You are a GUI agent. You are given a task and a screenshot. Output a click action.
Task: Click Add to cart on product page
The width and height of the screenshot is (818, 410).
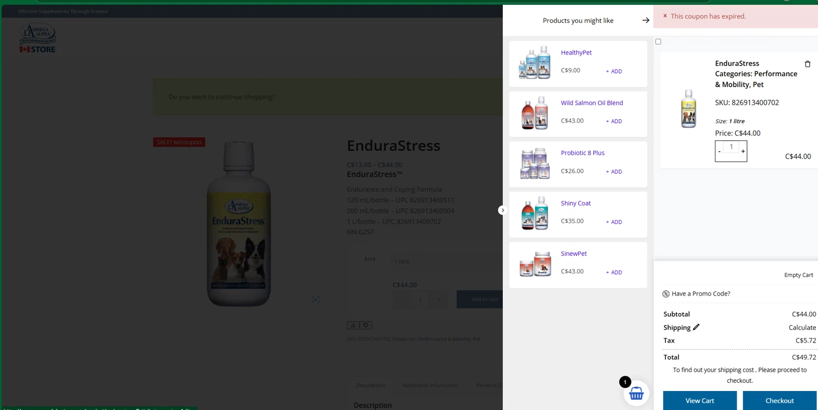pyautogui.click(x=480, y=299)
